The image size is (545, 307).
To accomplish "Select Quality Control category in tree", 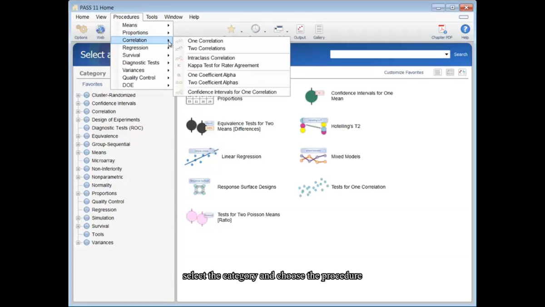I will [x=108, y=201].
